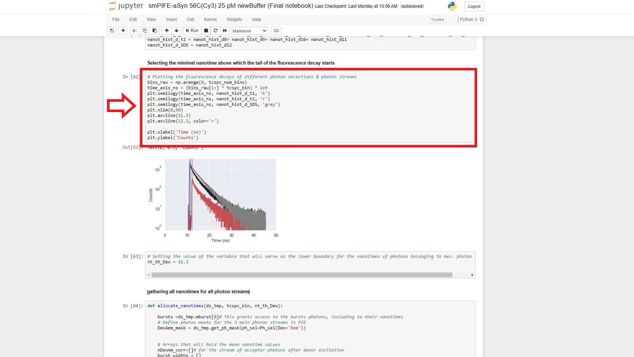Click the In [63] cell prompt
The height and width of the screenshot is (357, 634).
132,256
